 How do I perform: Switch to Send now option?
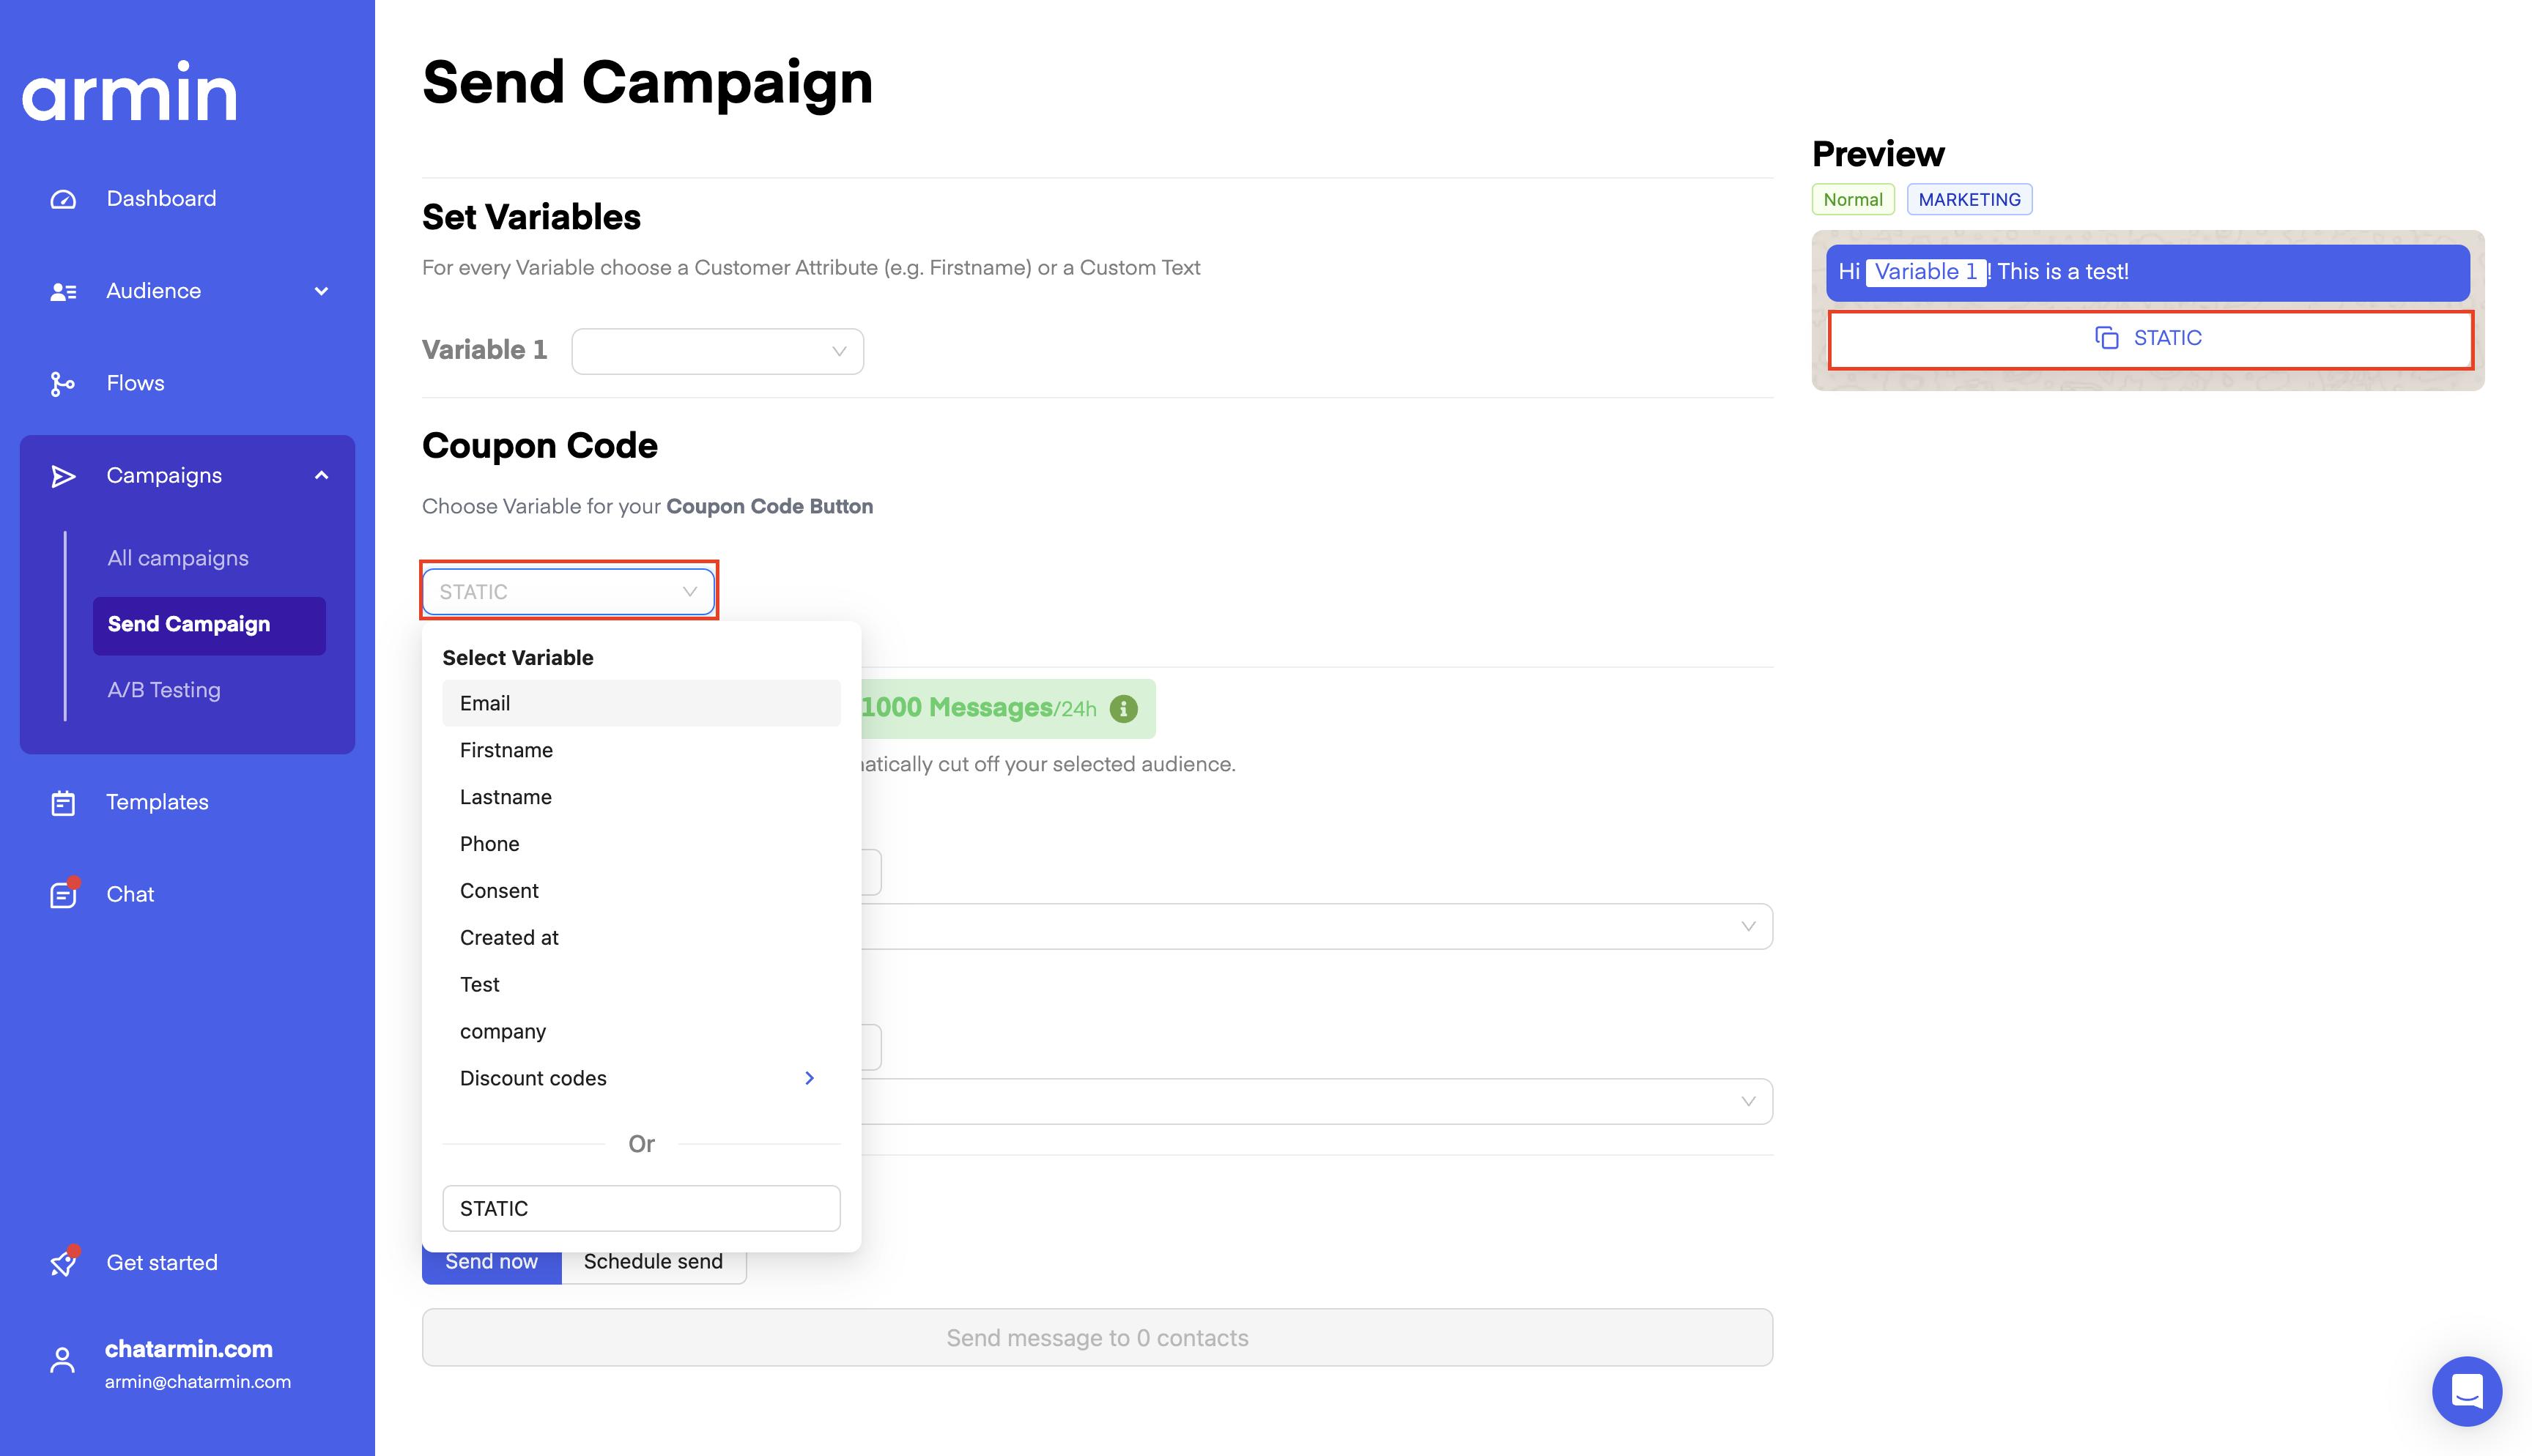(491, 1262)
